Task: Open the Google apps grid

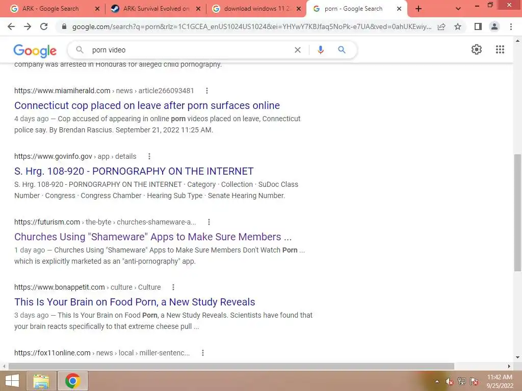Action: tap(500, 49)
